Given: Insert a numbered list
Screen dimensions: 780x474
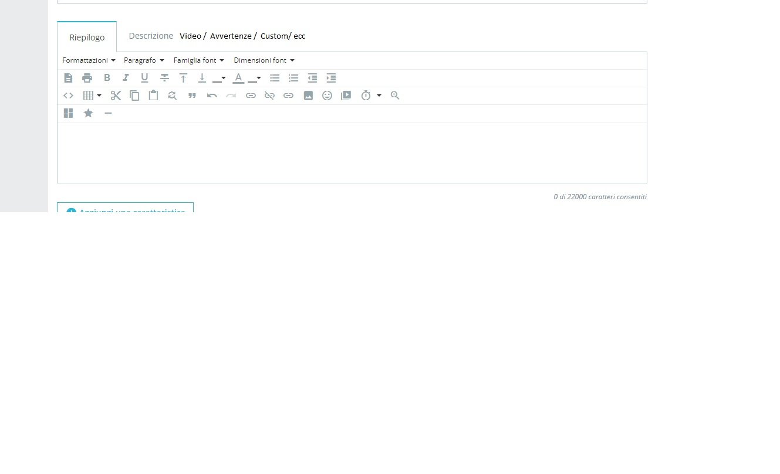Looking at the screenshot, I should pyautogui.click(x=293, y=78).
